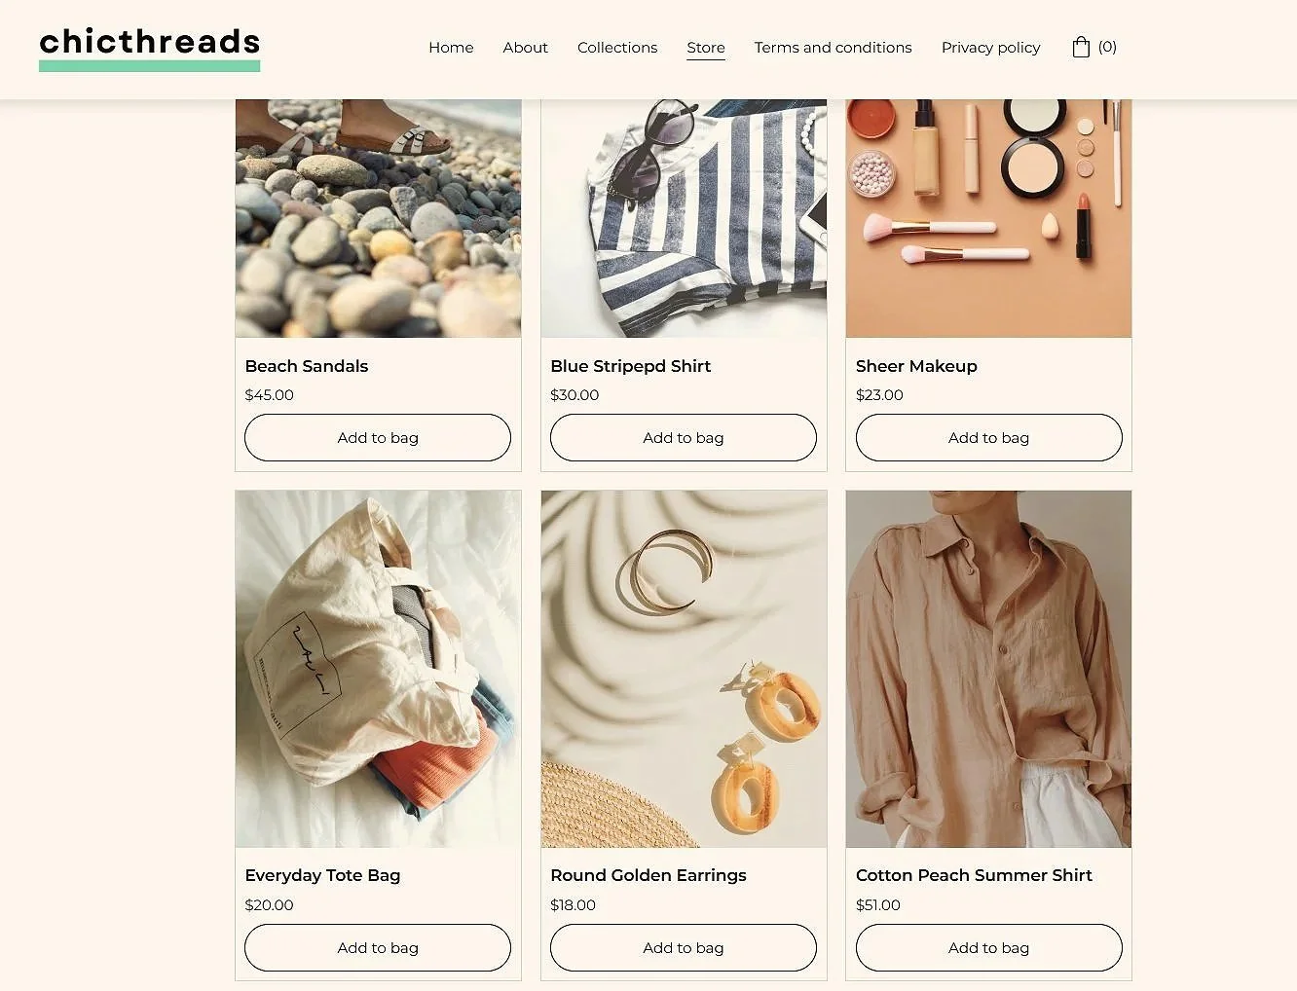
Task: Open the Sheer Makeup product photo
Action: click(988, 218)
